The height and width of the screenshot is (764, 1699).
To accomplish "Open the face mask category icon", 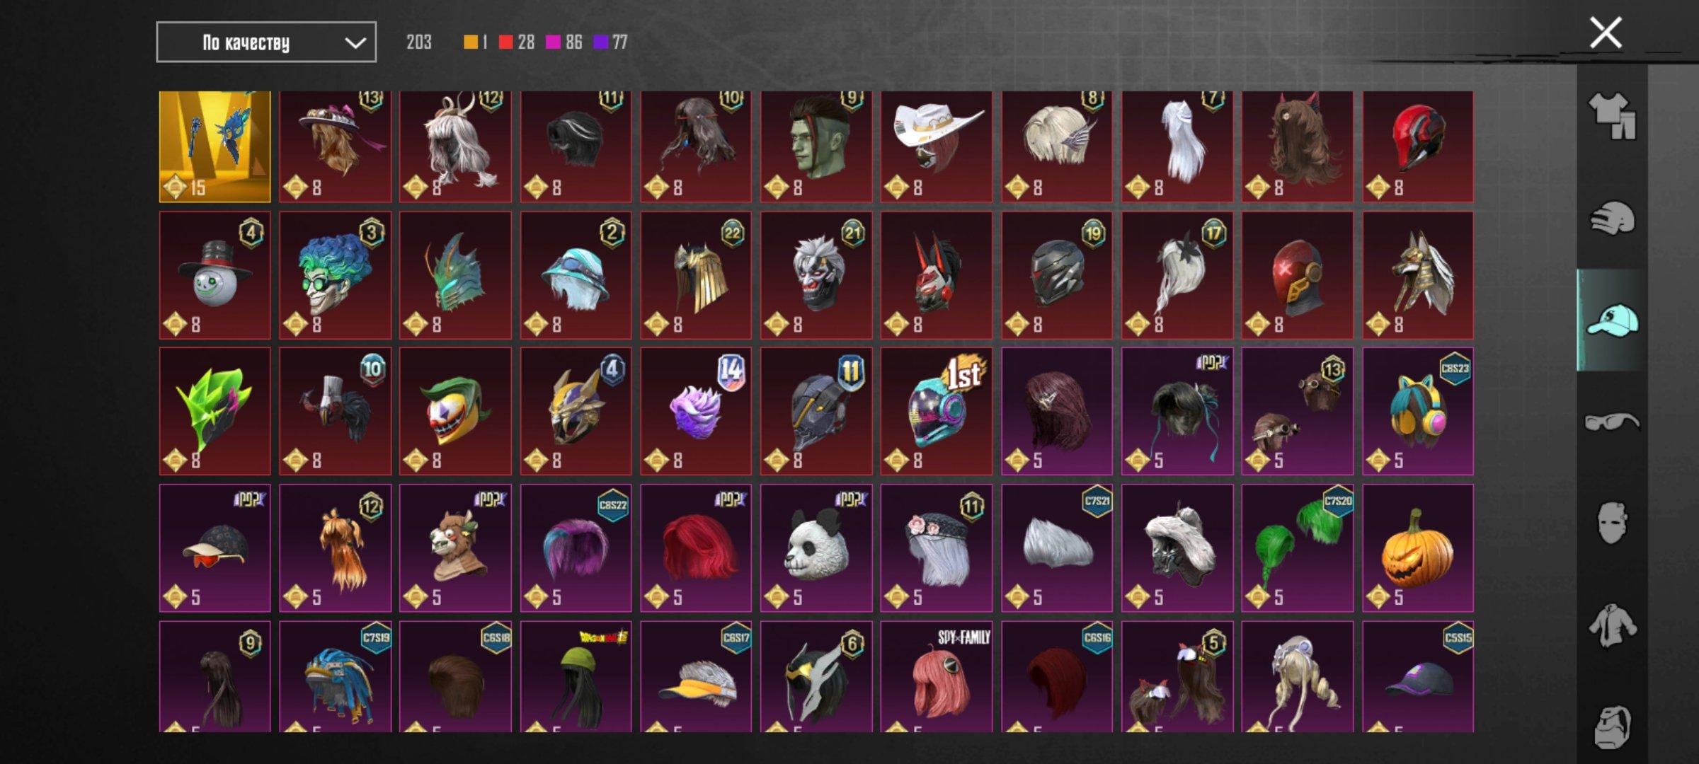I will [x=1612, y=523].
